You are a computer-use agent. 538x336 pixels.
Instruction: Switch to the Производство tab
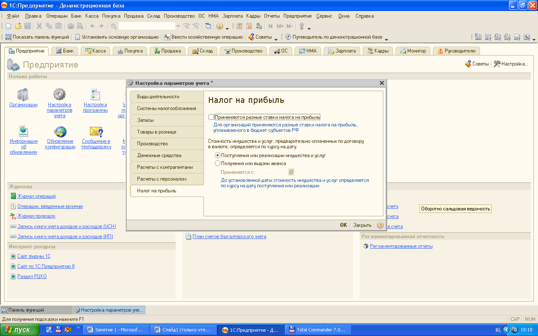point(243,51)
